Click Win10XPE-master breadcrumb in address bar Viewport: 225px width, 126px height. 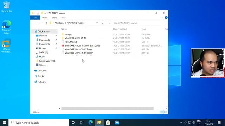click(76, 23)
